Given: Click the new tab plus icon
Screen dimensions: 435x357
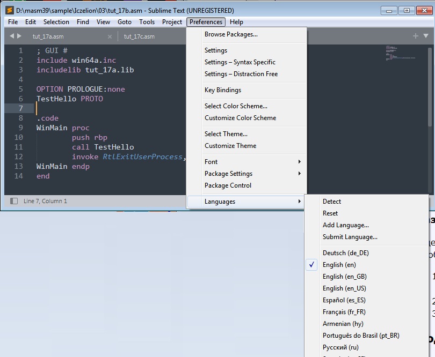Looking at the screenshot, I should 415,36.
